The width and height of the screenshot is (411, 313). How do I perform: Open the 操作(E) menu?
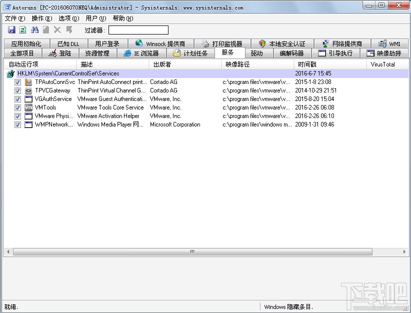coord(42,18)
